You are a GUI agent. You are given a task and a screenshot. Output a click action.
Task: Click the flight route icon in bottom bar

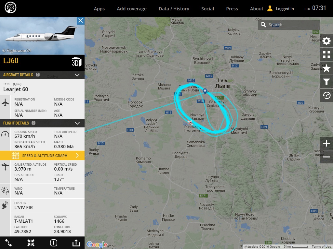[8, 243]
